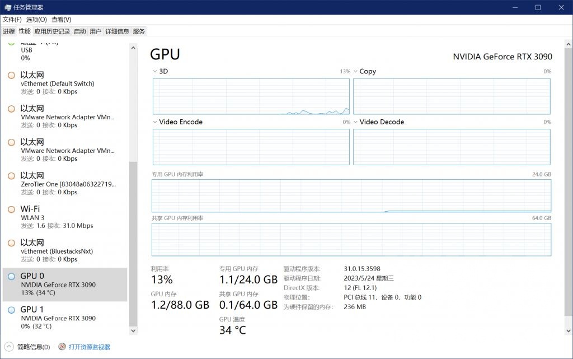Screen dimensions: 573x359
Task: Collapse to 简略信息 fewer details view
Action: pos(28,347)
